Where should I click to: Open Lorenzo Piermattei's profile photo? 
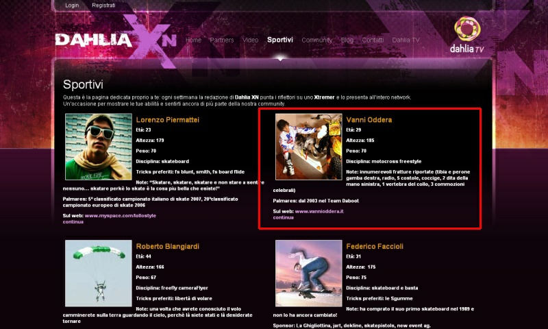(99, 147)
